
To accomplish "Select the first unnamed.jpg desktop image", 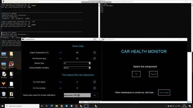I will coord(4,55).
